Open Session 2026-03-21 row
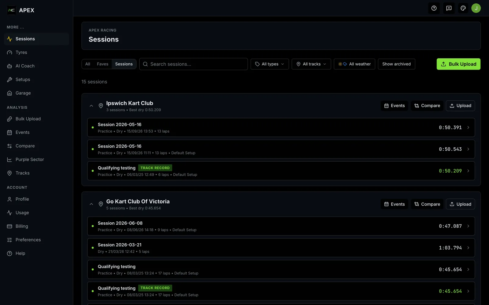 click(281, 248)
